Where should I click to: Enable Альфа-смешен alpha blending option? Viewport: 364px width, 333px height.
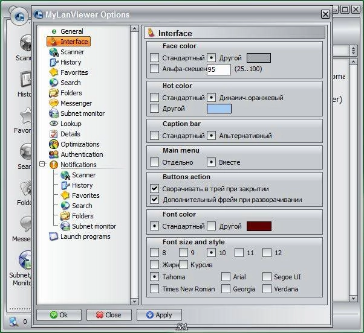(x=154, y=69)
